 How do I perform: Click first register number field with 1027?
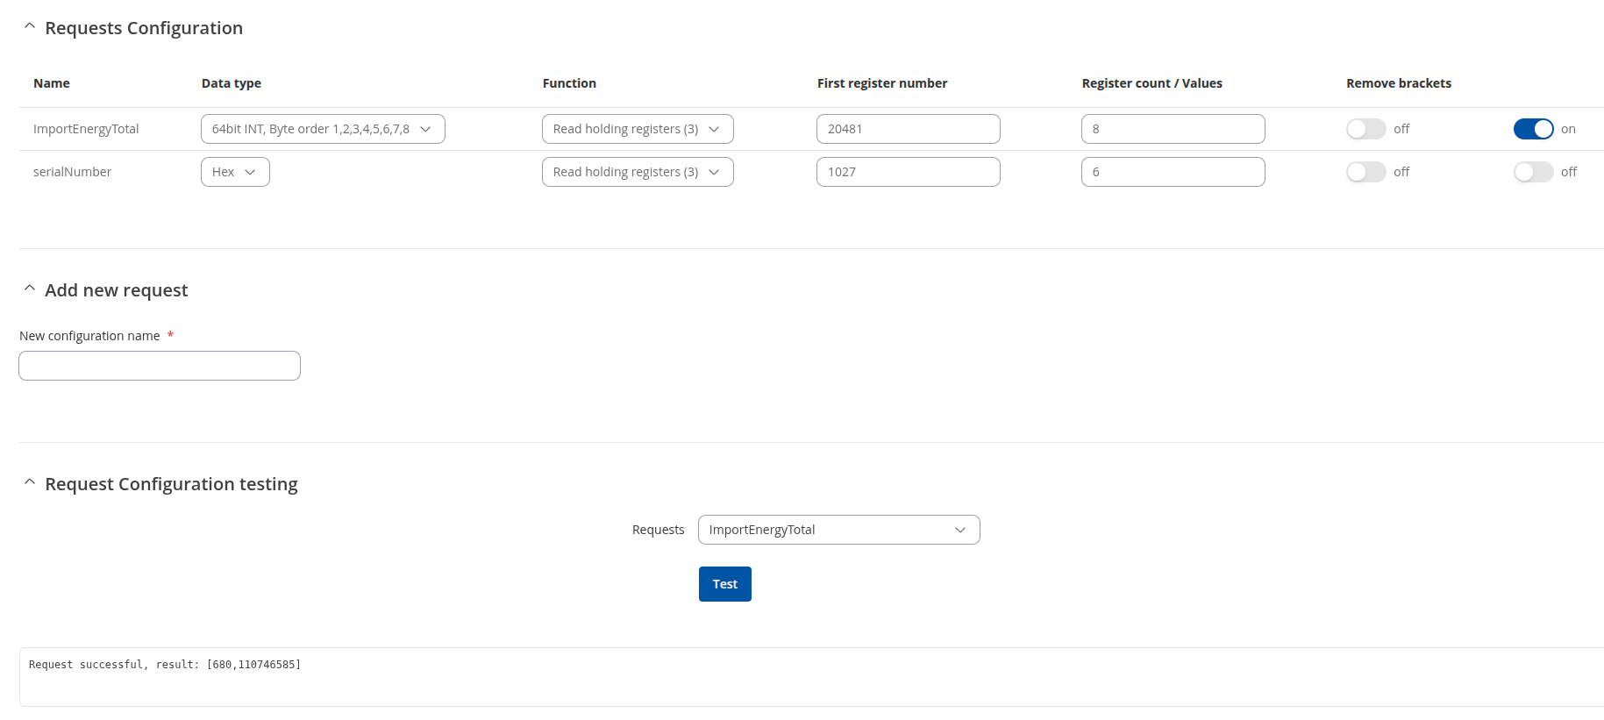908,172
